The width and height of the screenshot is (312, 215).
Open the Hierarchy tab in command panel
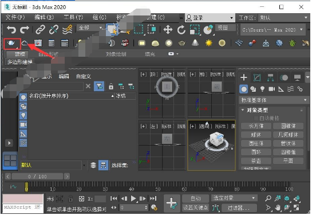(270, 77)
